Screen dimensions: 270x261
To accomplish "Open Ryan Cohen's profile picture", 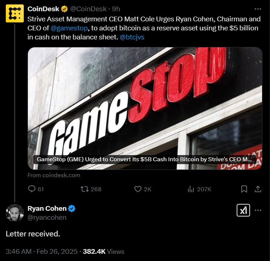I will pyautogui.click(x=15, y=213).
